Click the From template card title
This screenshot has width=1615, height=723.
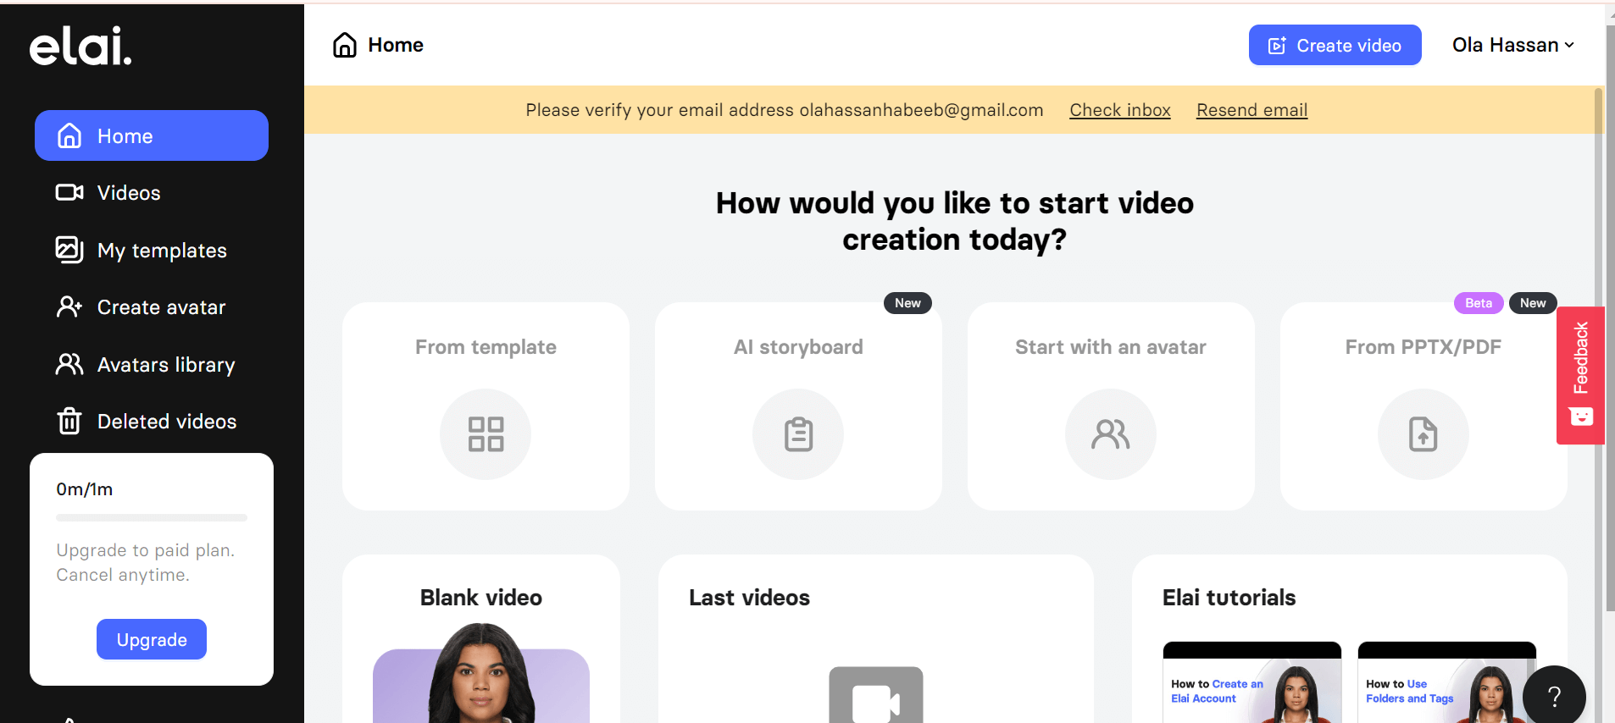pos(486,347)
